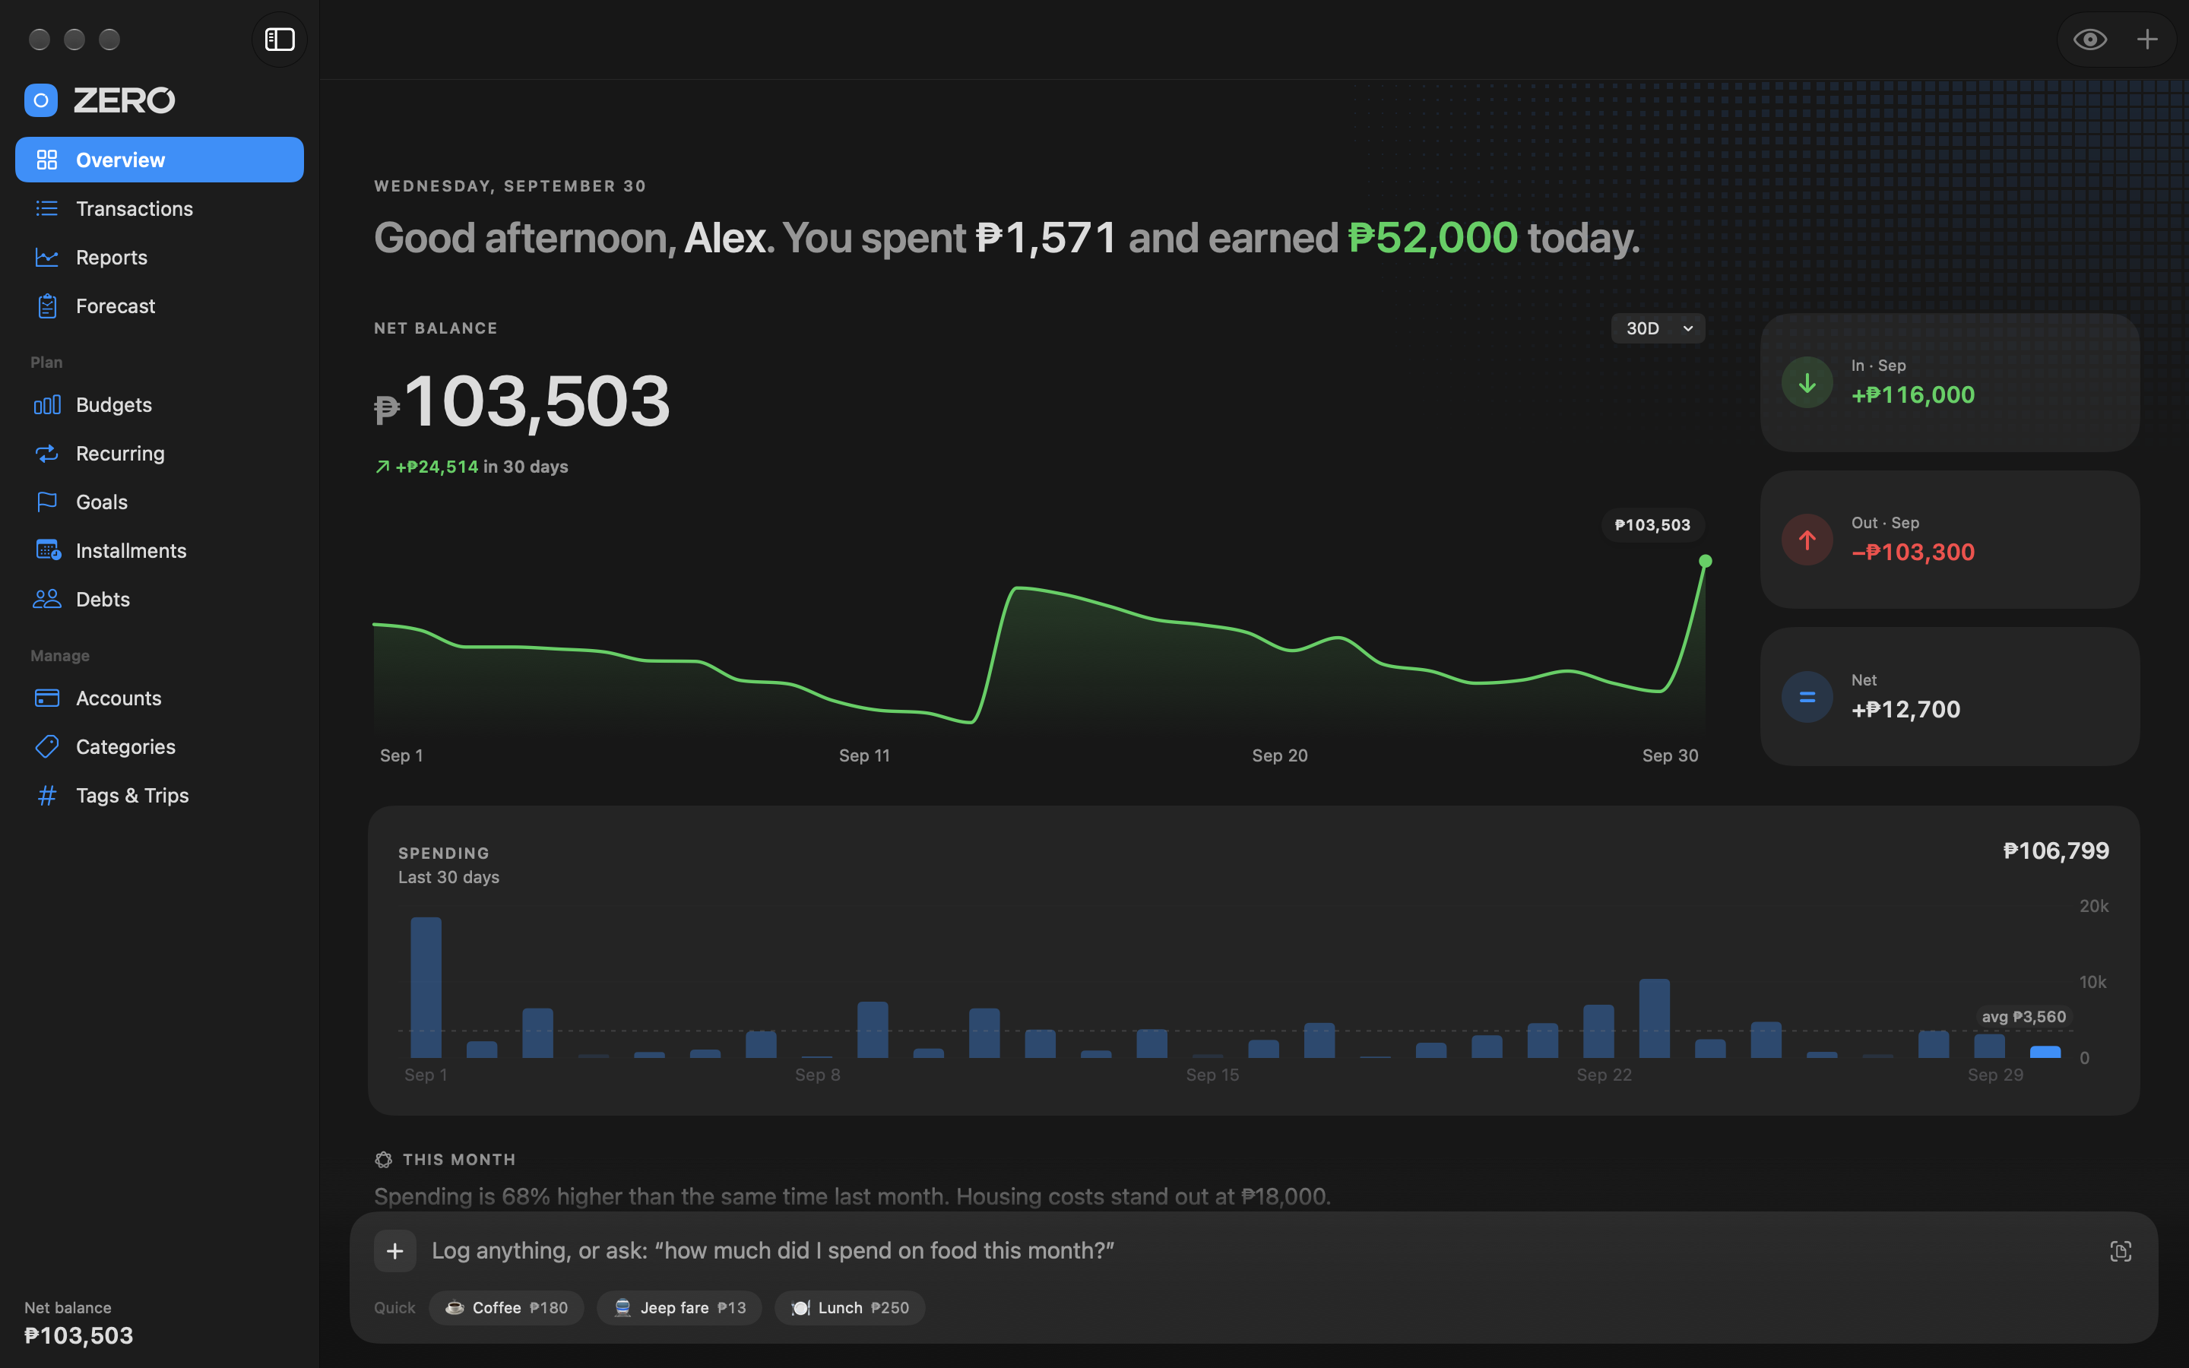
Task: Open the 30D range dropdown
Action: coord(1658,328)
